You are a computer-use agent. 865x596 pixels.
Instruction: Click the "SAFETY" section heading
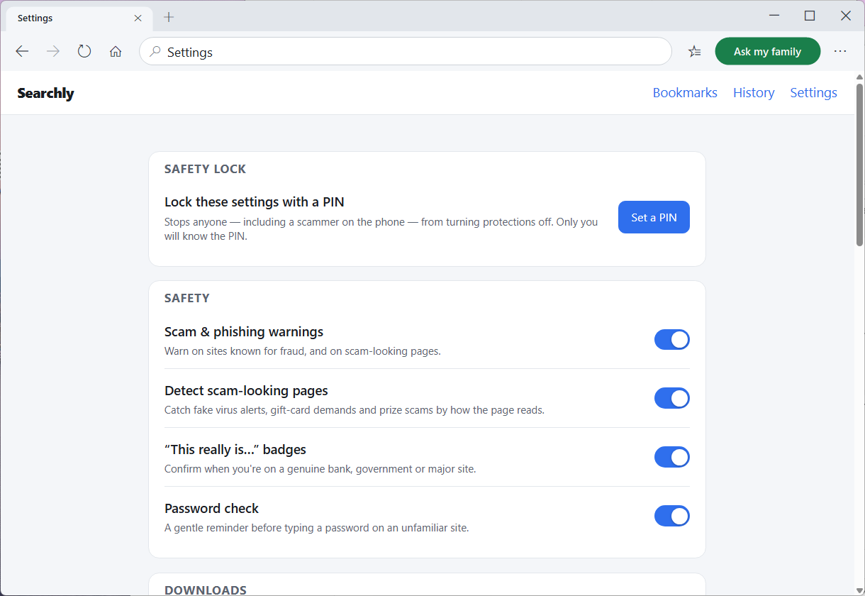tap(187, 298)
